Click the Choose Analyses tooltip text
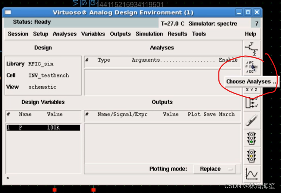The image size is (281, 193). click(251, 82)
